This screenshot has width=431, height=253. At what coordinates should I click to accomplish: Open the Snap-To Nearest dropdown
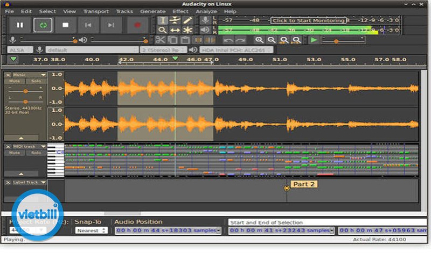[x=91, y=230]
